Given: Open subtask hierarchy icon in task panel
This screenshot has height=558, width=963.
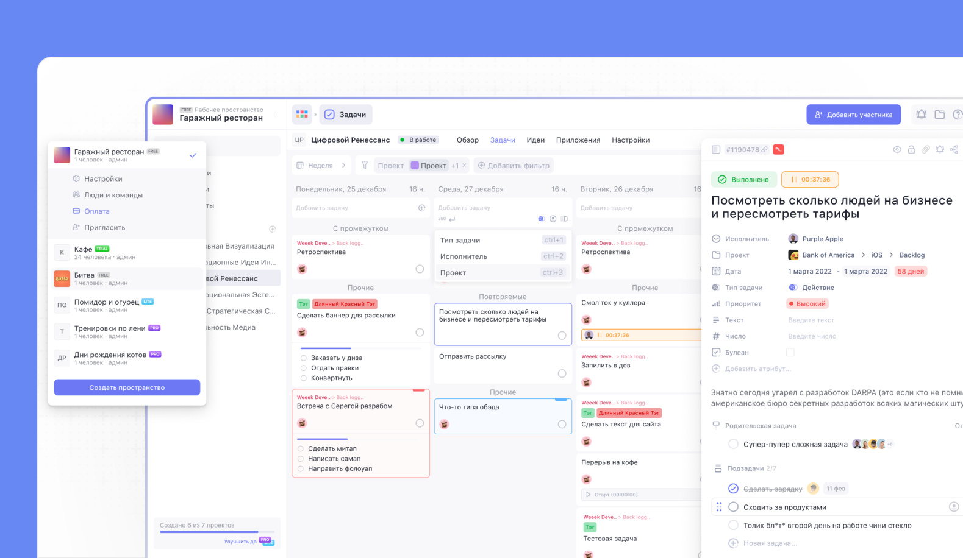Looking at the screenshot, I should pos(954,150).
